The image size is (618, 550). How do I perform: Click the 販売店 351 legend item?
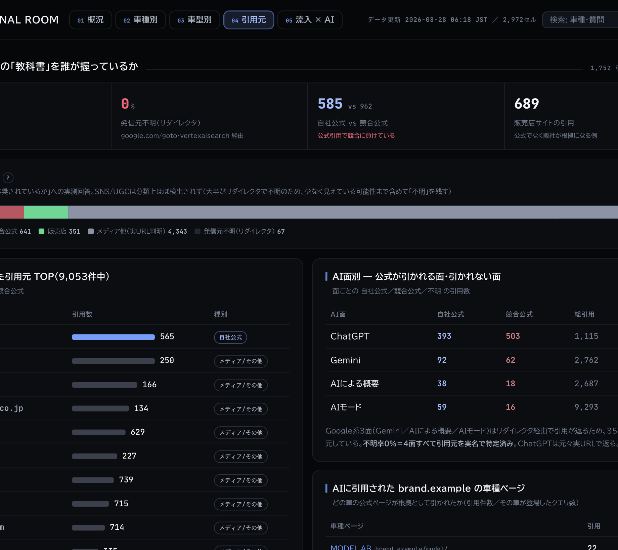(59, 231)
